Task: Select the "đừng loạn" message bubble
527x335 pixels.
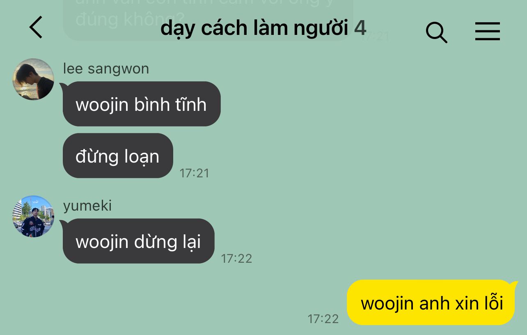Action: click(118, 156)
